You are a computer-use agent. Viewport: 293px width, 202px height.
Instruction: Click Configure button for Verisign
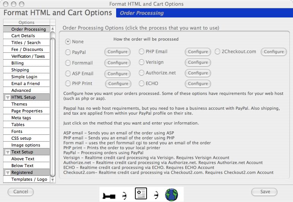coord(198,62)
